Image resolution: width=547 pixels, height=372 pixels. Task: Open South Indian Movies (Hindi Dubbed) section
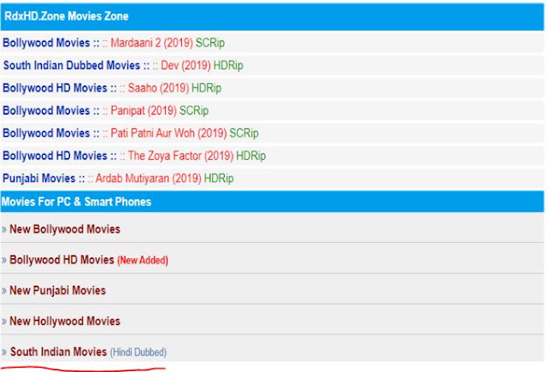coord(88,351)
